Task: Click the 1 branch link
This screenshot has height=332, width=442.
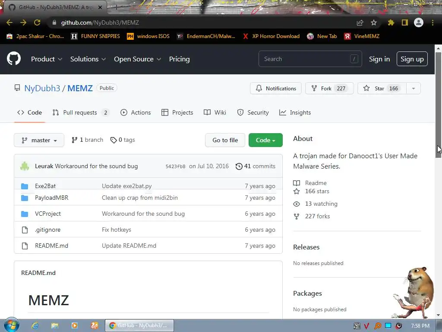Action: coord(87,140)
